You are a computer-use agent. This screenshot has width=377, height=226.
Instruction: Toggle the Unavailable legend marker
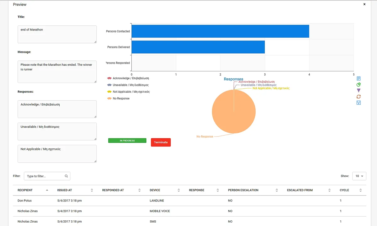click(109, 85)
